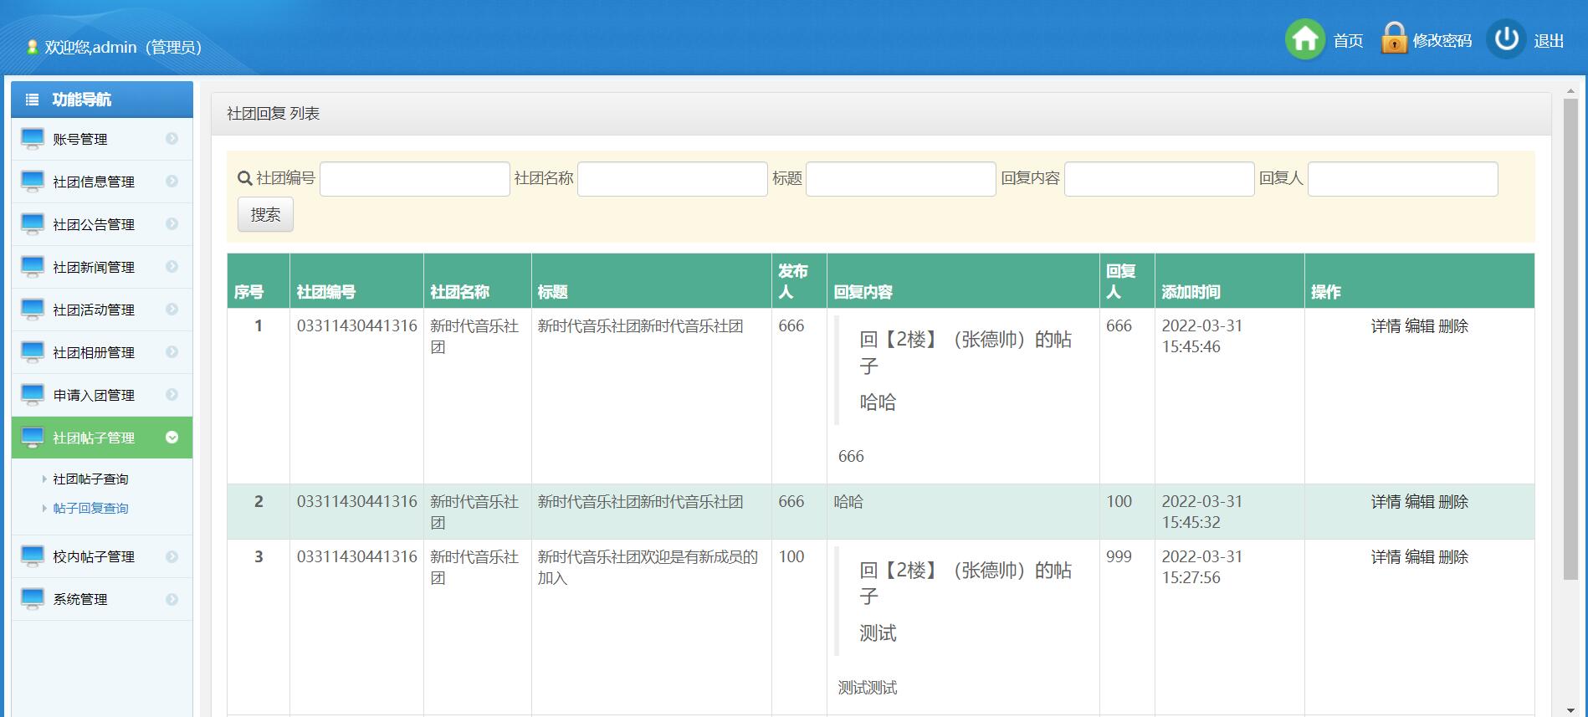Go to 首页 link
The image size is (1588, 717).
pyautogui.click(x=1348, y=41)
